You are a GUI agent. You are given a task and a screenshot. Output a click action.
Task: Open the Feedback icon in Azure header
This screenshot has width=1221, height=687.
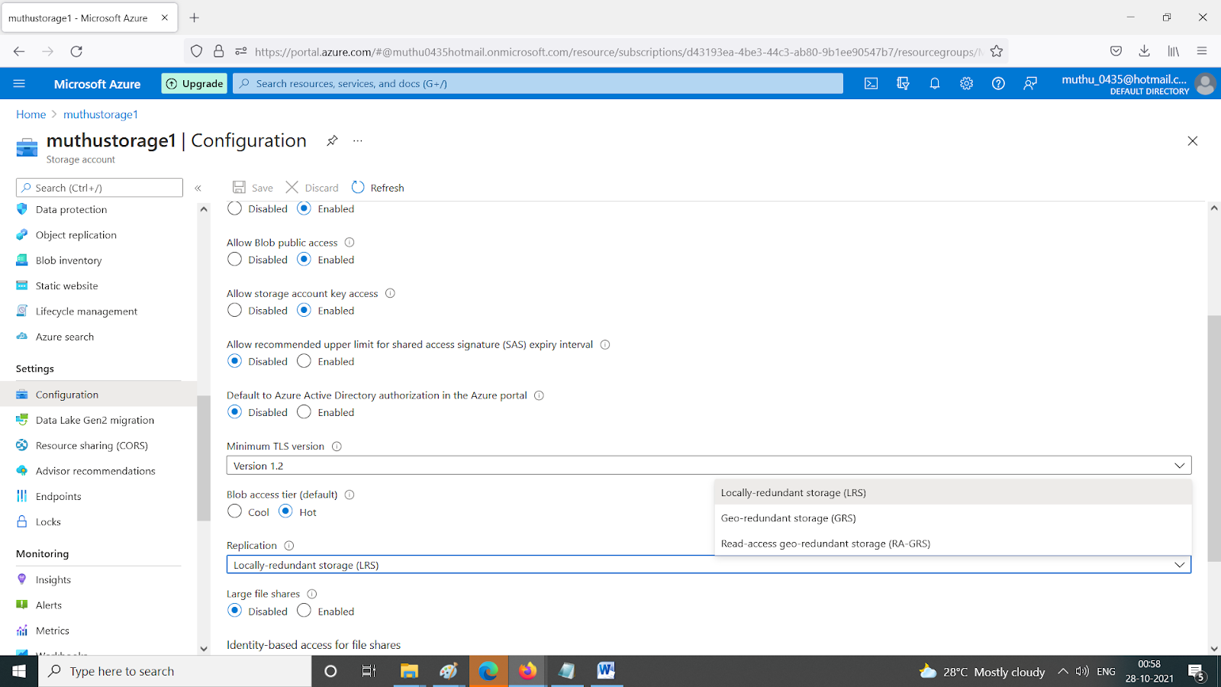pos(1030,84)
